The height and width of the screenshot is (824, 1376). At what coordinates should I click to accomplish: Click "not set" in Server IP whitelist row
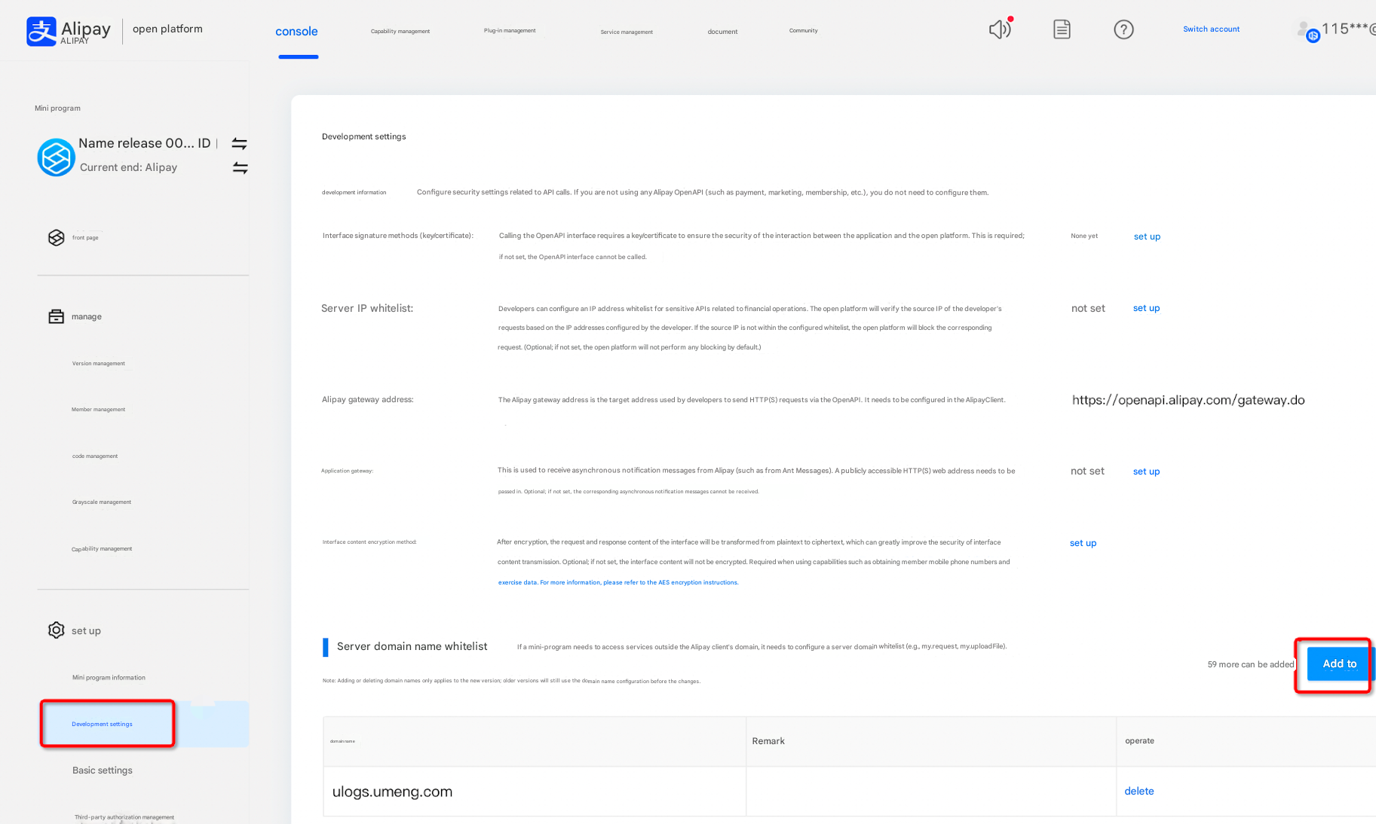point(1088,308)
